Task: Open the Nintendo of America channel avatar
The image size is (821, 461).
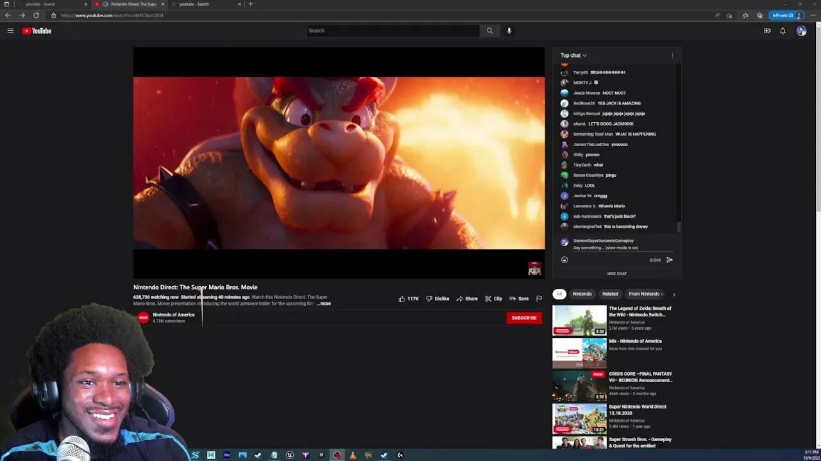Action: [x=143, y=318]
